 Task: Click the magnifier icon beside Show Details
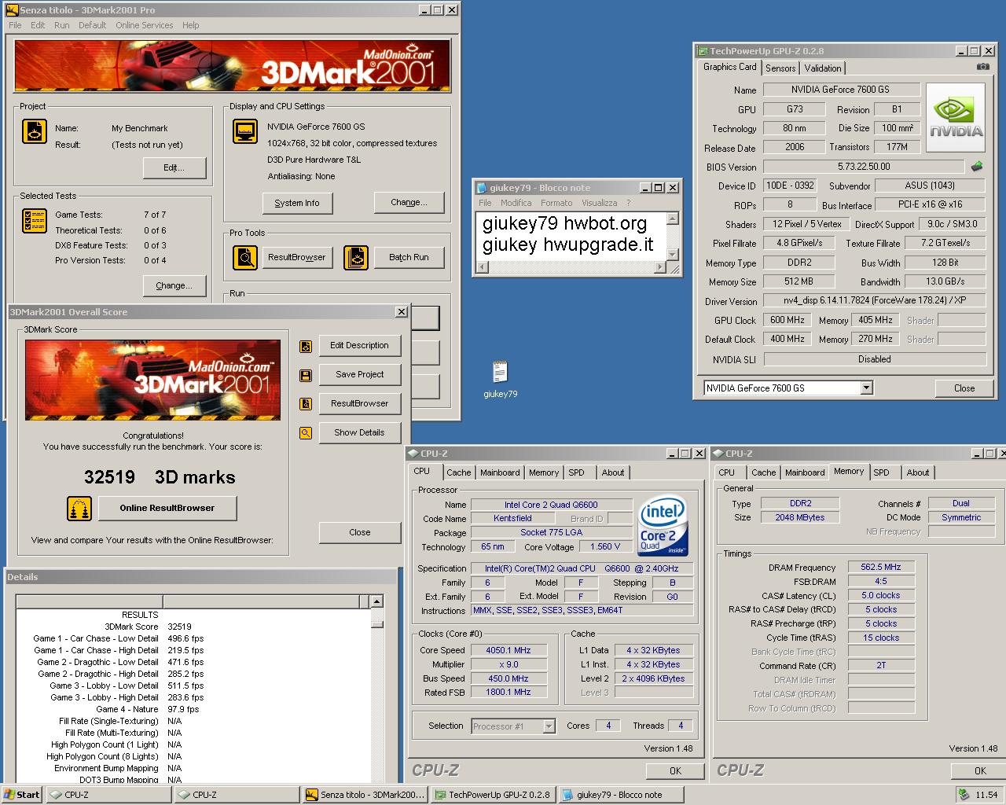306,433
